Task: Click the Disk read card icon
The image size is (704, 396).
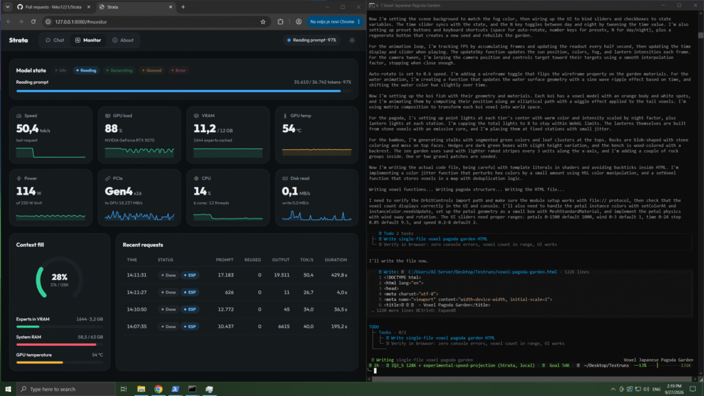Action: [285, 178]
